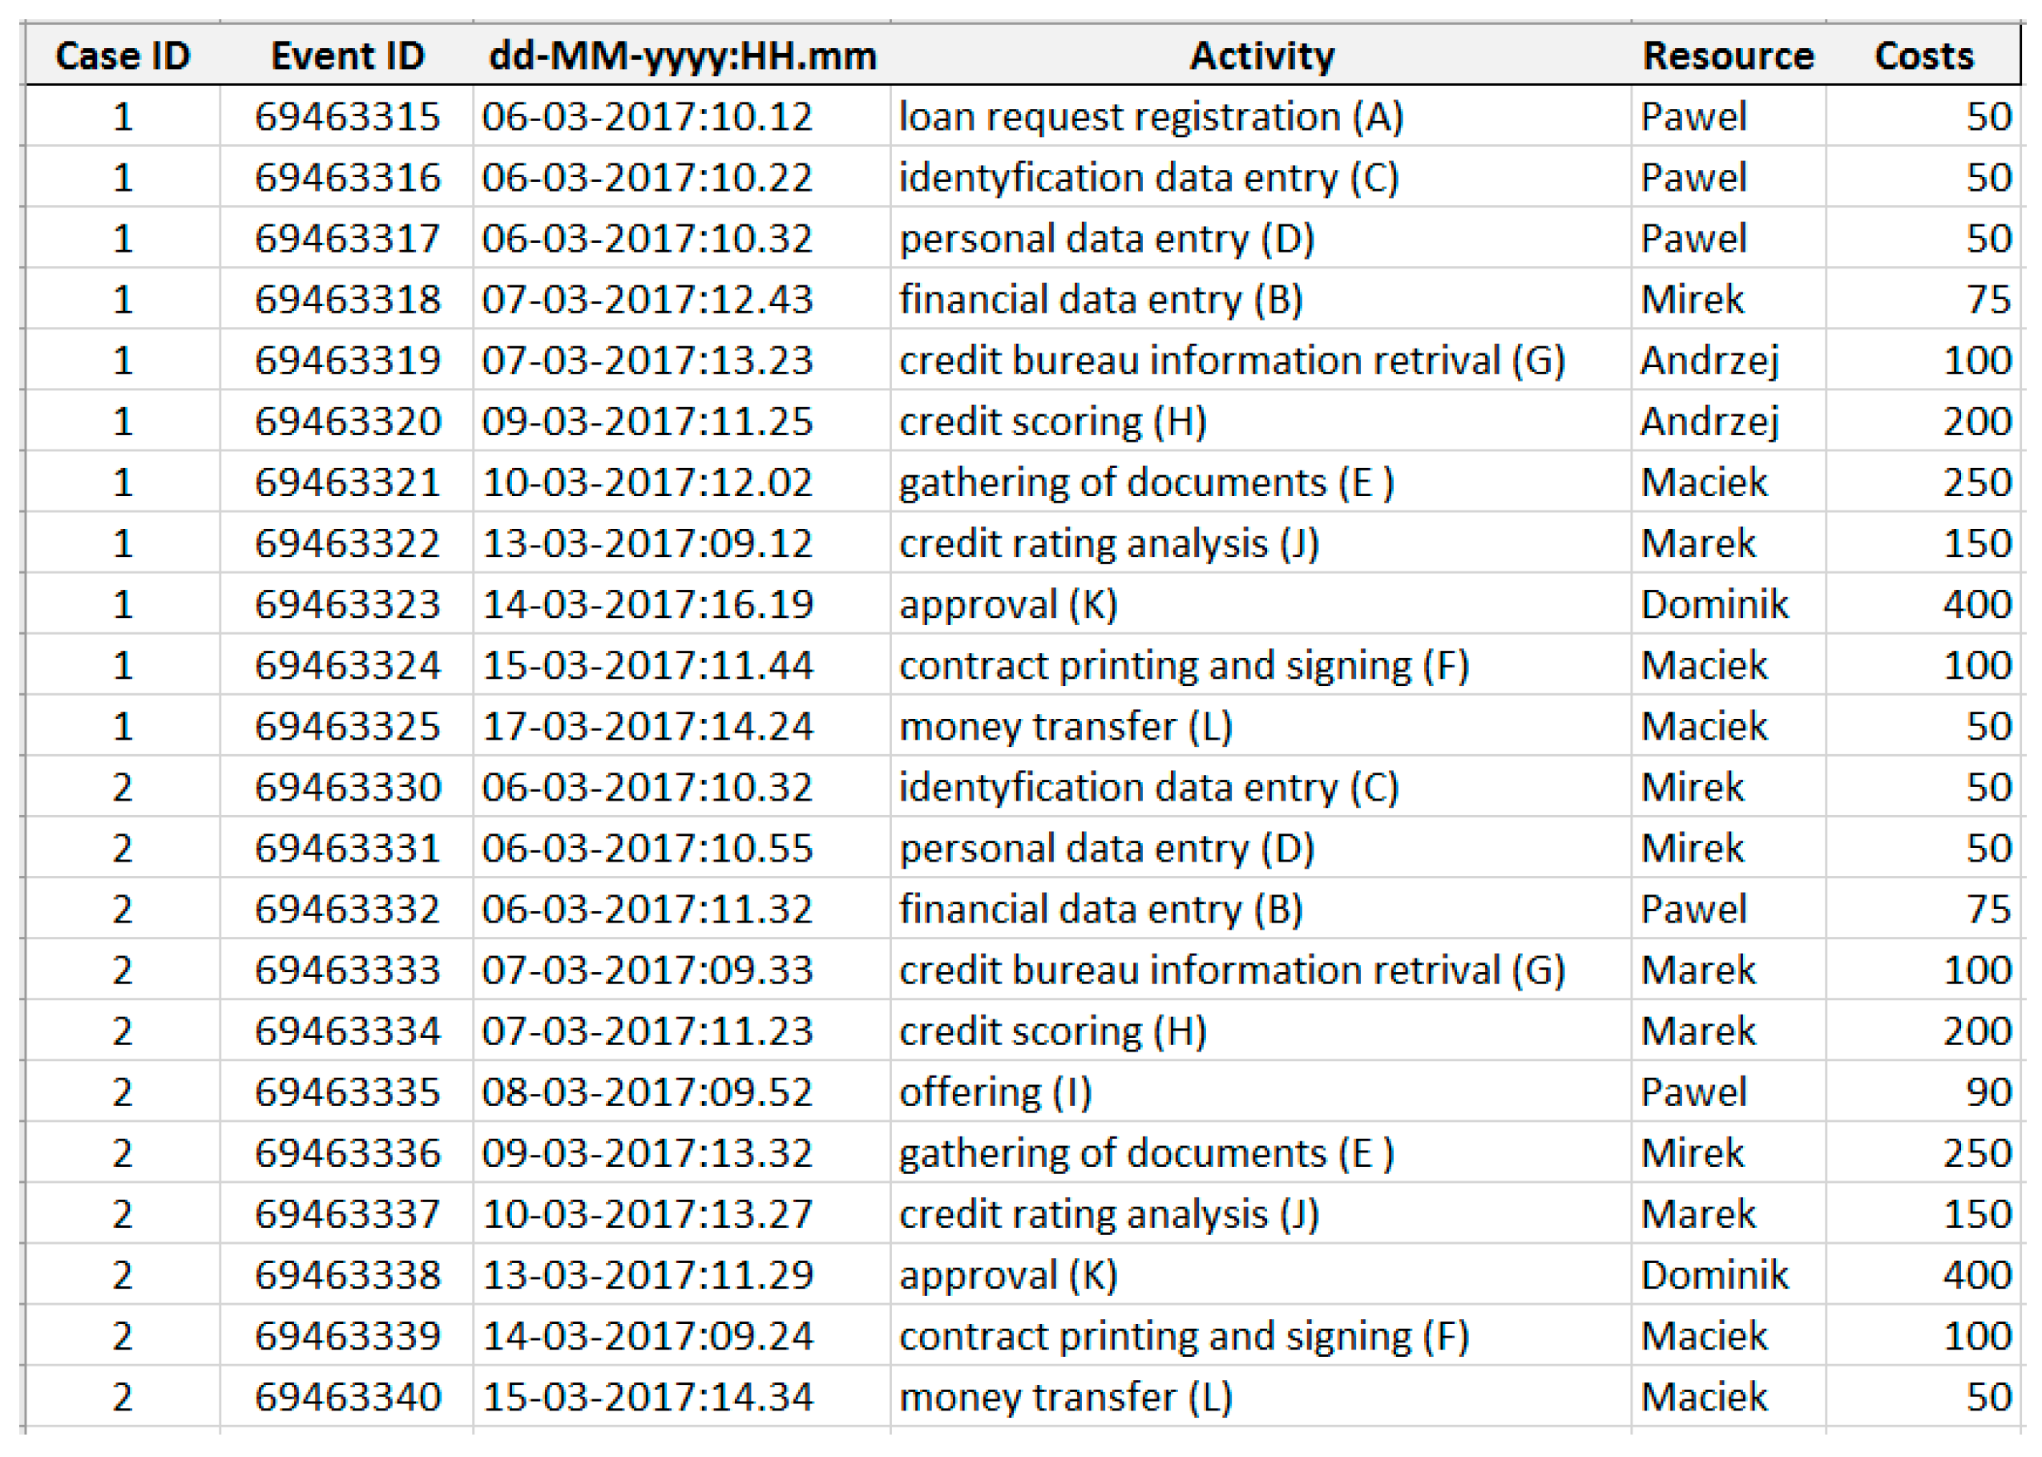Click the Costs column header
This screenshot has width=2042, height=1457.
pos(1923,55)
